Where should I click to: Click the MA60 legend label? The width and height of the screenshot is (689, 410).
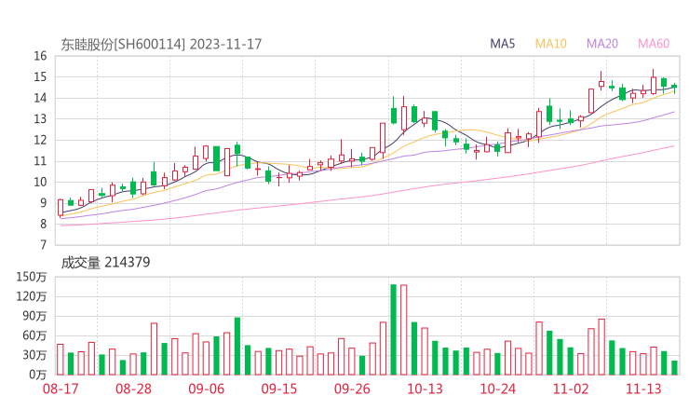(x=654, y=44)
